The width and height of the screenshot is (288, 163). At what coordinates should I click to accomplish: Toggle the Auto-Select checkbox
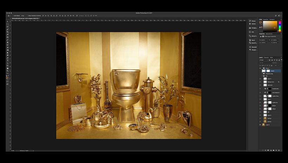13,16
